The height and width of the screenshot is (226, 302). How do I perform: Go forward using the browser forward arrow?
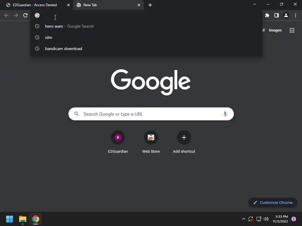click(x=16, y=15)
